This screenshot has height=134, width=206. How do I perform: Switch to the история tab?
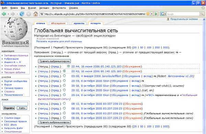click(95, 23)
